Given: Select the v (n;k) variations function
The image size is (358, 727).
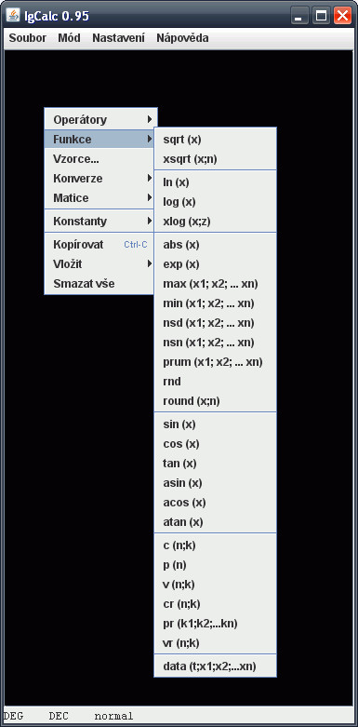Looking at the screenshot, I should (x=216, y=585).
